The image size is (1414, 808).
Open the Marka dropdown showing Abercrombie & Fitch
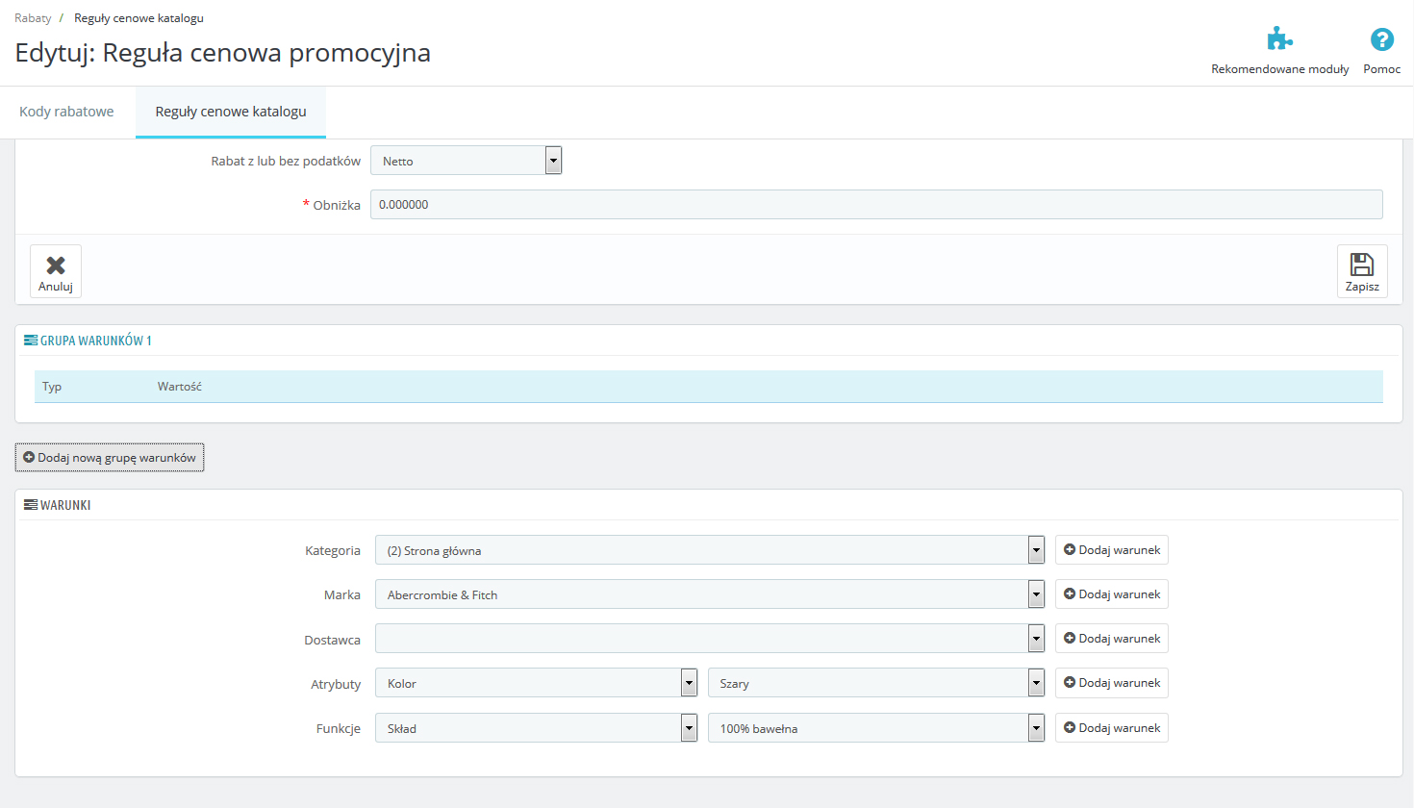click(709, 594)
